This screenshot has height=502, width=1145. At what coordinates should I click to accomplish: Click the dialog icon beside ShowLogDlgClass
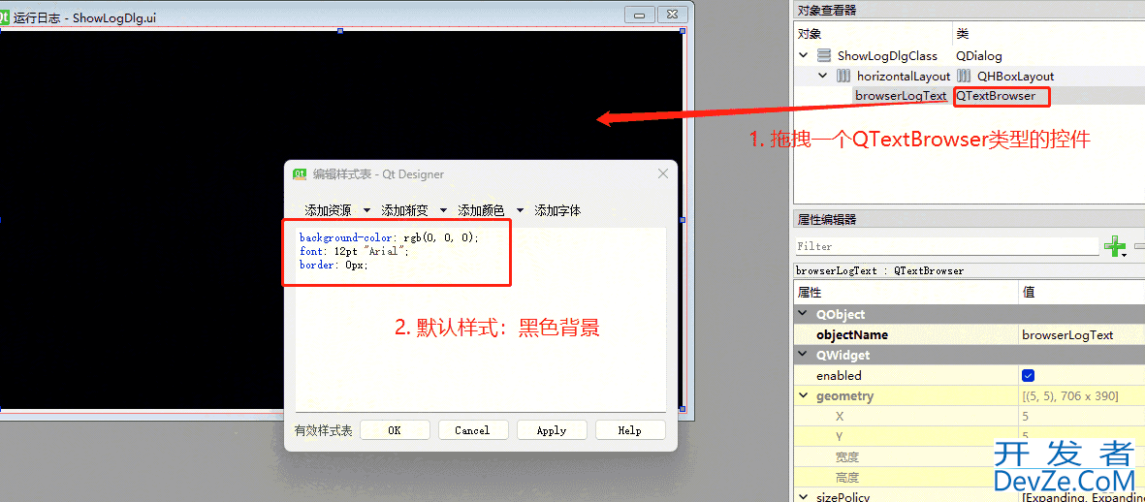[824, 55]
